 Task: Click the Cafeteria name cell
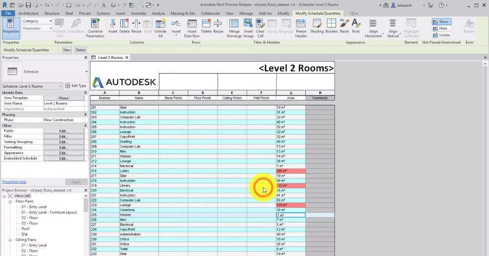(x=139, y=210)
